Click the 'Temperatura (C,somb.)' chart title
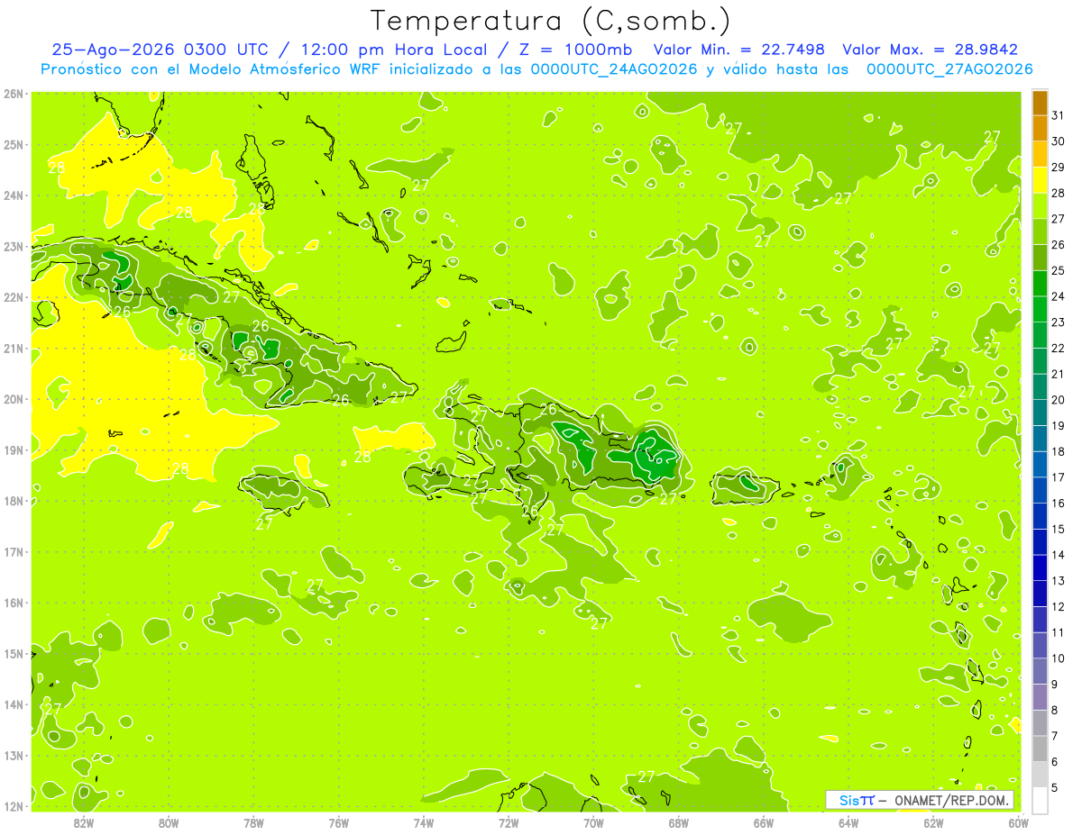Screen dimensions: 1082x835 [551, 21]
